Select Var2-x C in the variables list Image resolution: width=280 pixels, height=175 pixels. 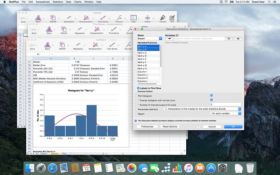[148, 53]
